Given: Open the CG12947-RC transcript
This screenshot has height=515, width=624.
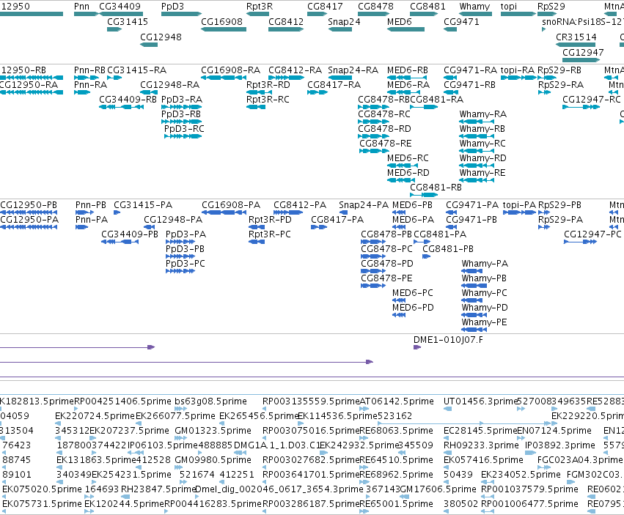Looking at the screenshot, I should click(581, 107).
